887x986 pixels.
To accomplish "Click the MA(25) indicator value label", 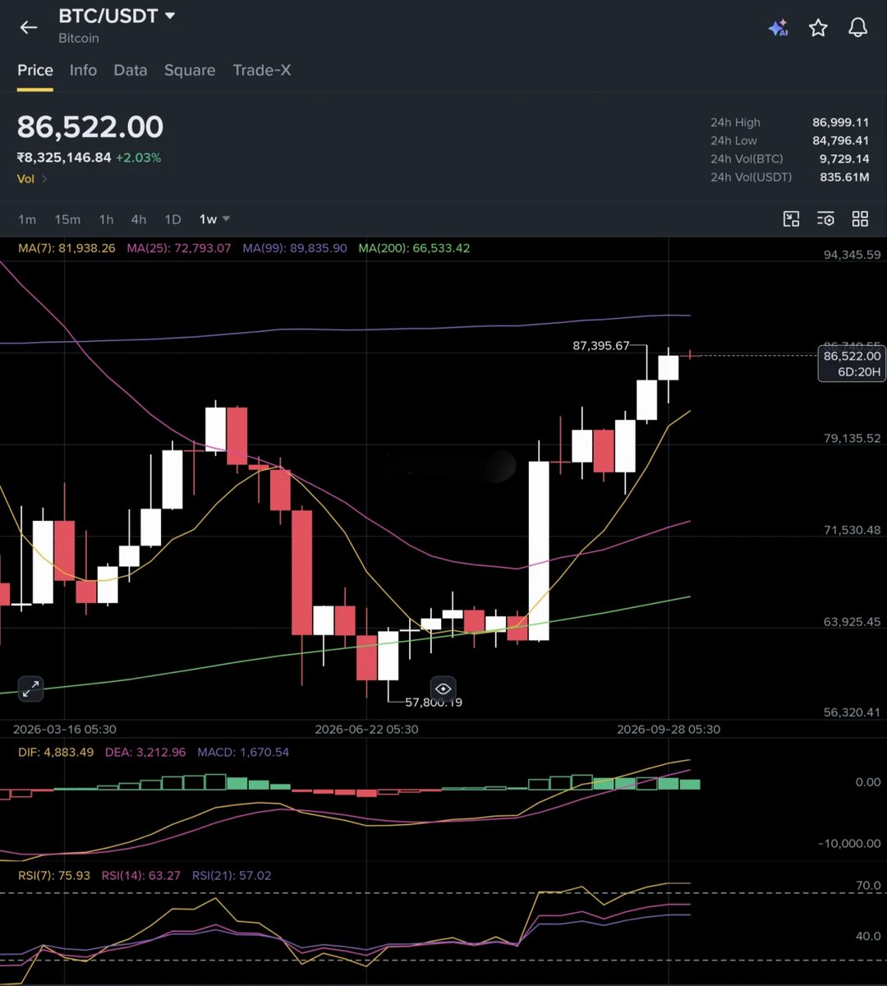I will coord(179,248).
